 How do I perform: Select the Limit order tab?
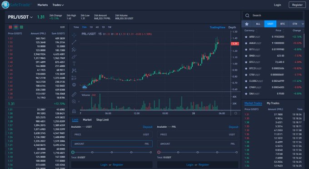[x=75, y=119]
